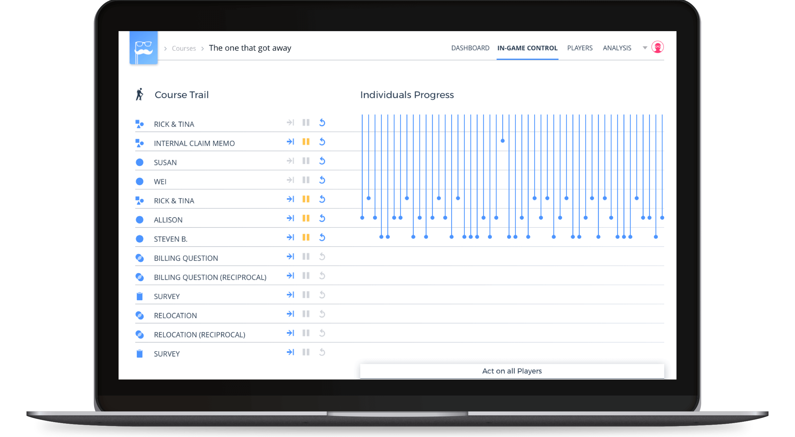This screenshot has width=795, height=437.
Task: Select the Billing Question trail item
Action: [x=186, y=258]
